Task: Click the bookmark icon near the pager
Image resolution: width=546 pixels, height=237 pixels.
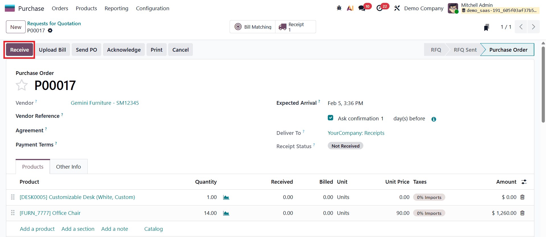Action: click(487, 27)
